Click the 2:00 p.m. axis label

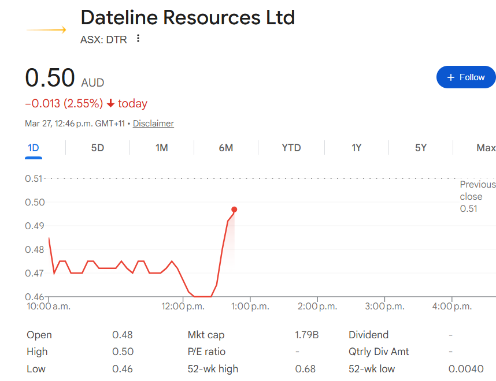click(317, 307)
